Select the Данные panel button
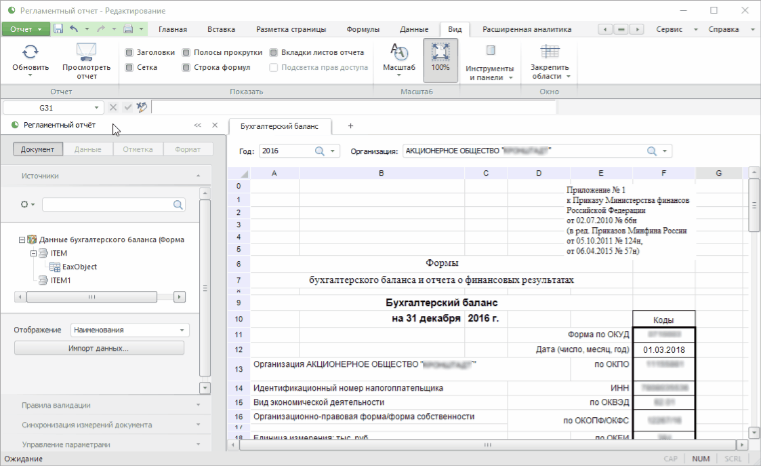Viewport: 761px width, 466px height. pyautogui.click(x=88, y=149)
